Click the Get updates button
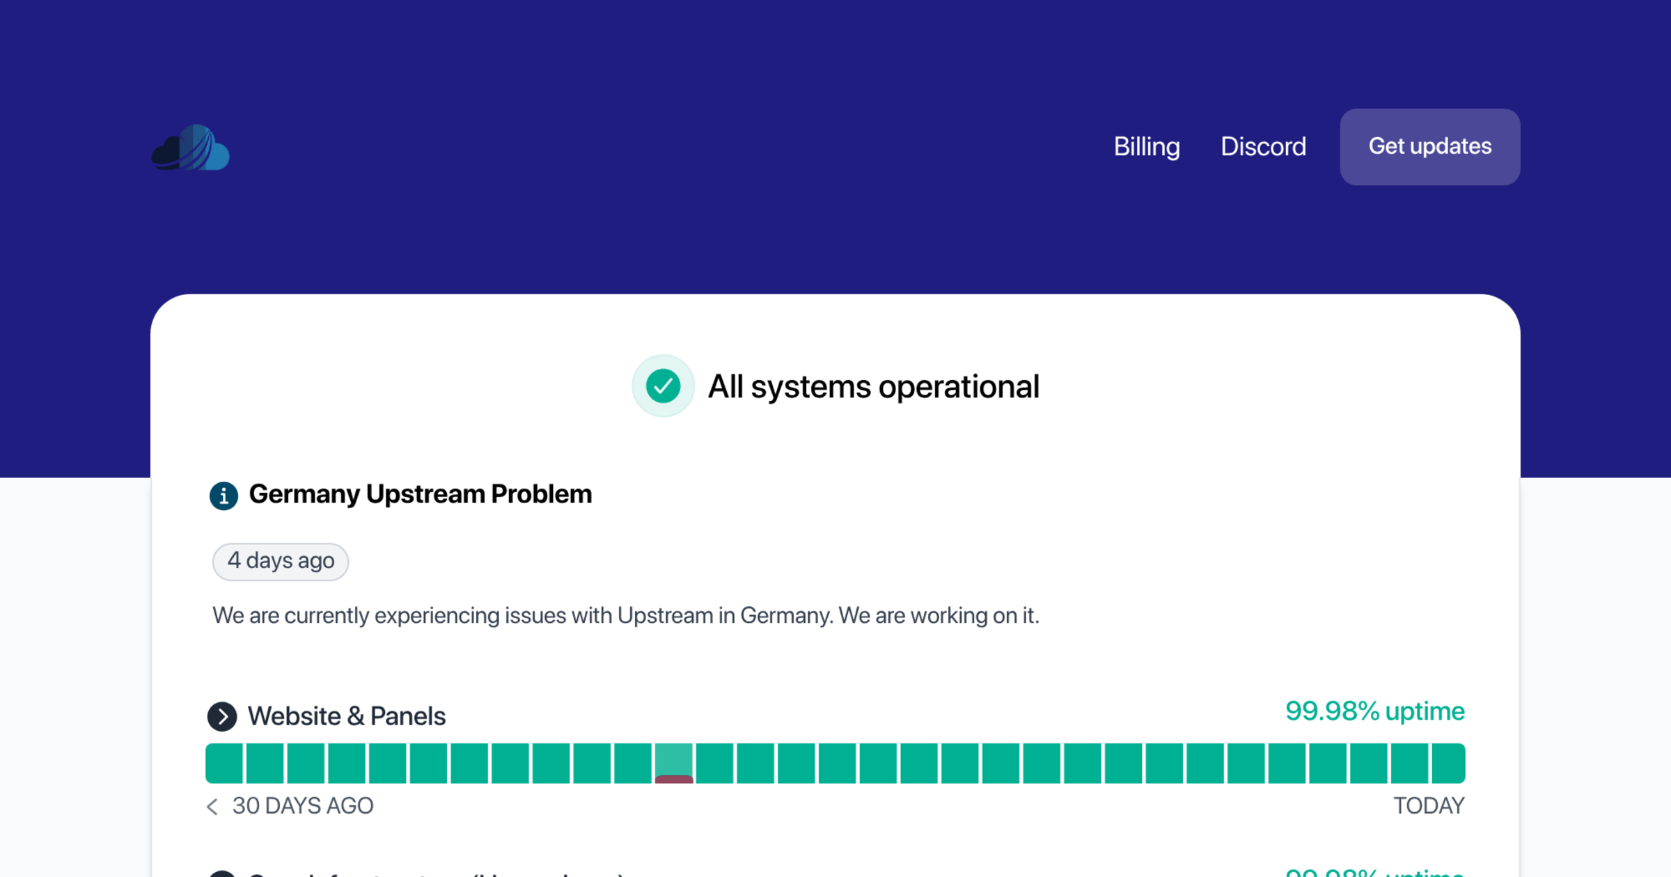The height and width of the screenshot is (877, 1671). pyautogui.click(x=1429, y=147)
